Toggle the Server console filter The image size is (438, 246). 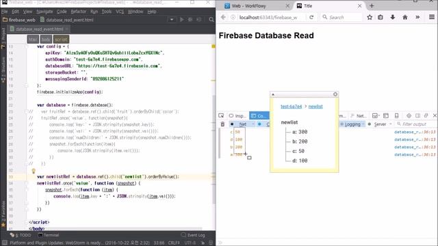click(x=380, y=124)
